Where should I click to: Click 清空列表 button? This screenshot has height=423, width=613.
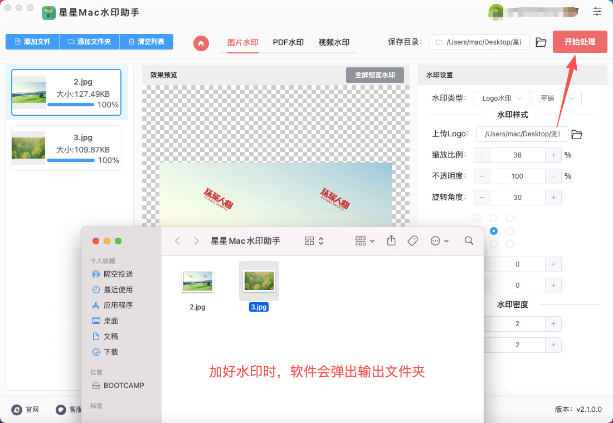coord(146,41)
